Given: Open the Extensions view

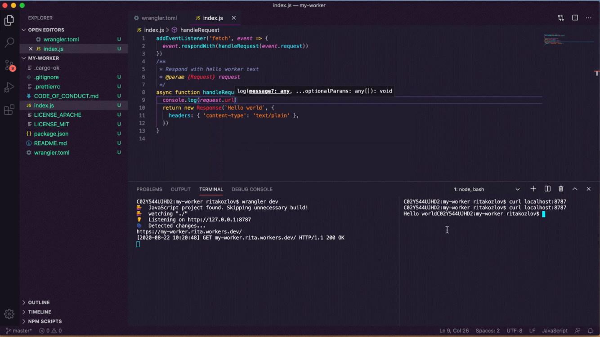Looking at the screenshot, I should 9,110.
